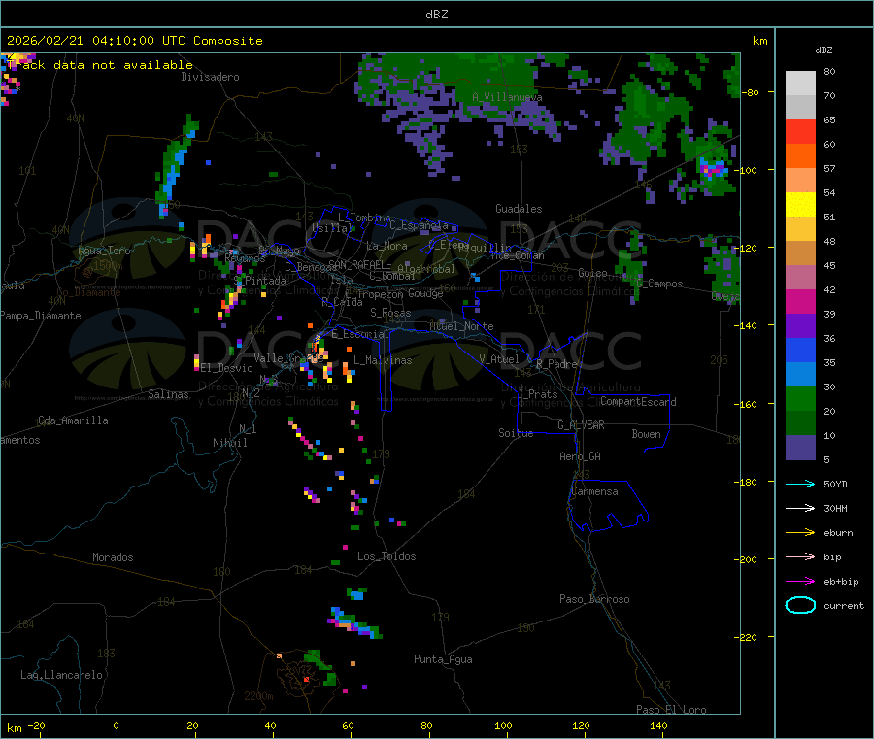The height and width of the screenshot is (739, 874).
Task: Click the 'La_Nora' map label
Action: [x=387, y=246]
